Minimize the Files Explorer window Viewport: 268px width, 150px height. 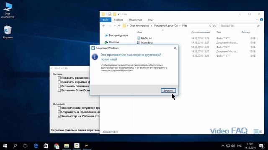(240, 14)
